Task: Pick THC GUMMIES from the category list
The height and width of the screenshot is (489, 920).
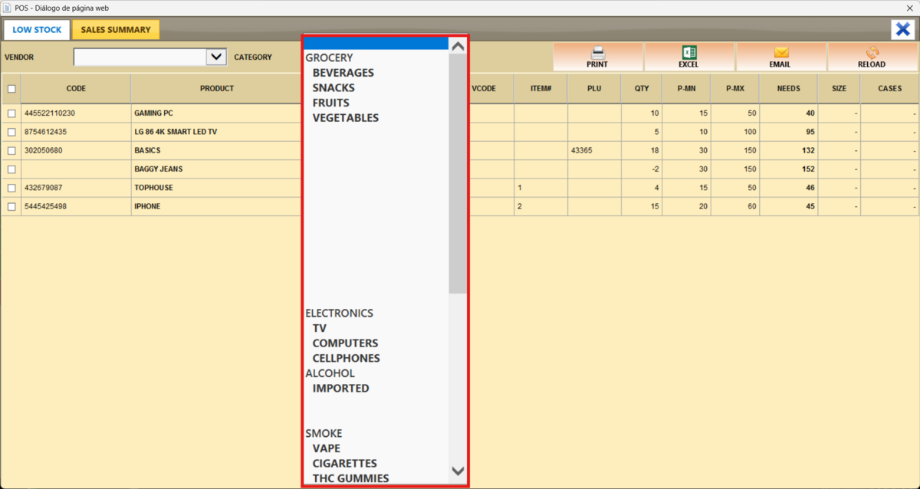Action: tap(350, 478)
